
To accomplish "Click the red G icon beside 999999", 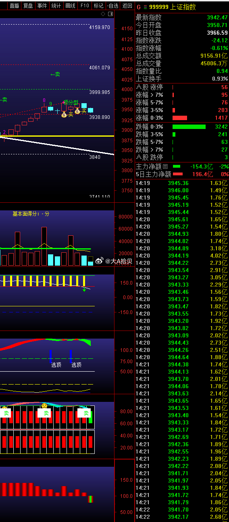I will coord(139,7).
